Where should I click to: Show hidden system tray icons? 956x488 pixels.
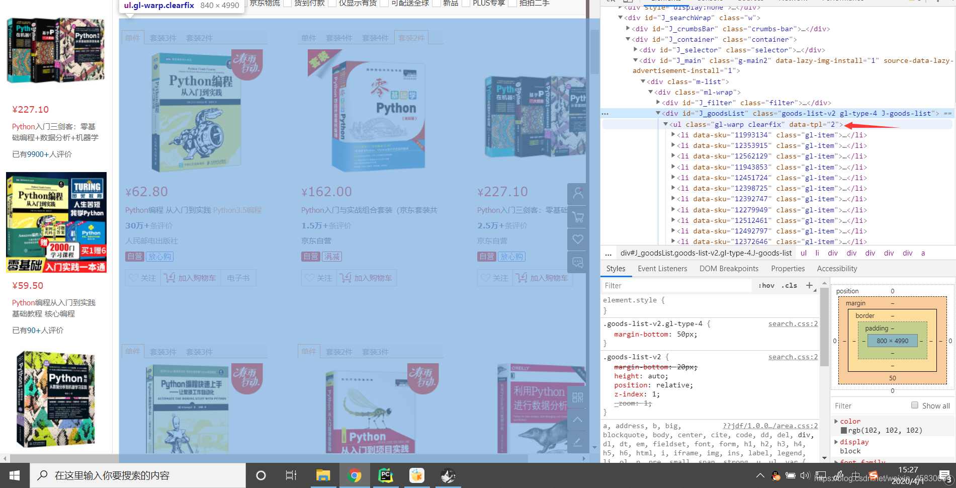(x=760, y=475)
